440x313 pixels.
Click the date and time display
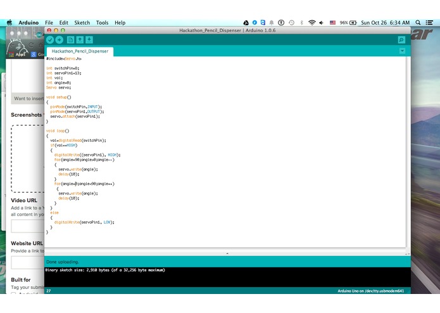(x=385, y=23)
